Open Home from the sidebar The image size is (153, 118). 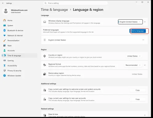point(10,20)
